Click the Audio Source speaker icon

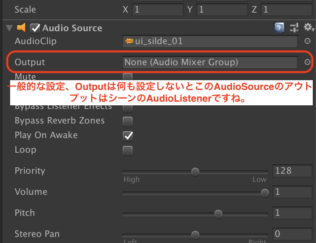click(21, 28)
